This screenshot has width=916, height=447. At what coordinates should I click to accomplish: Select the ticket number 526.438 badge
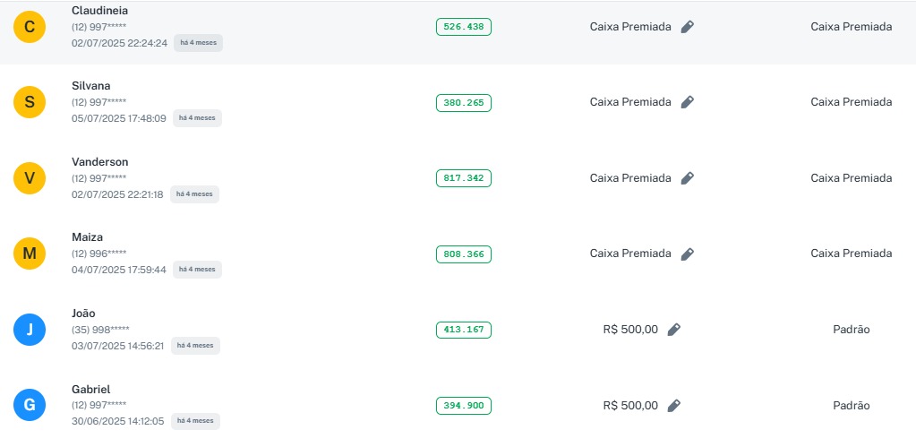463,27
